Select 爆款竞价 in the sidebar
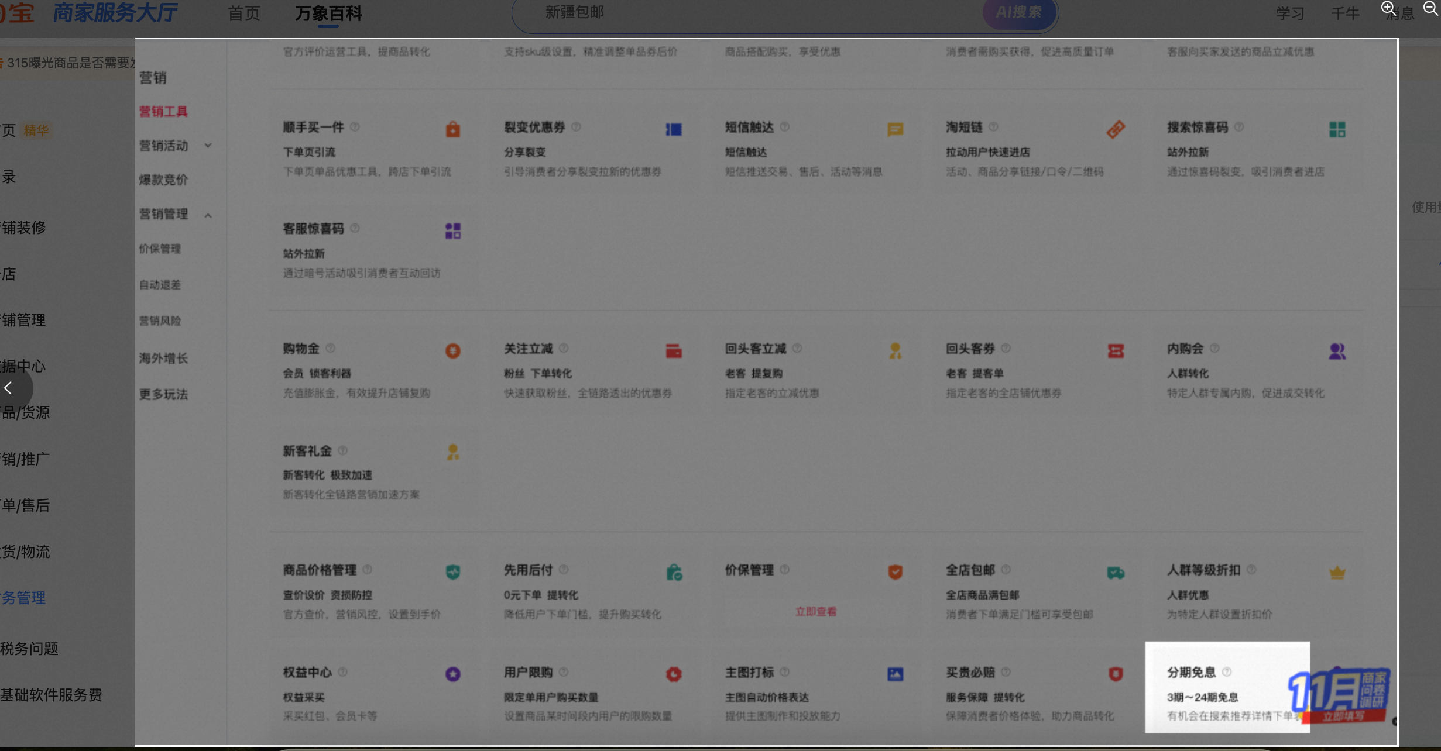 pyautogui.click(x=163, y=180)
